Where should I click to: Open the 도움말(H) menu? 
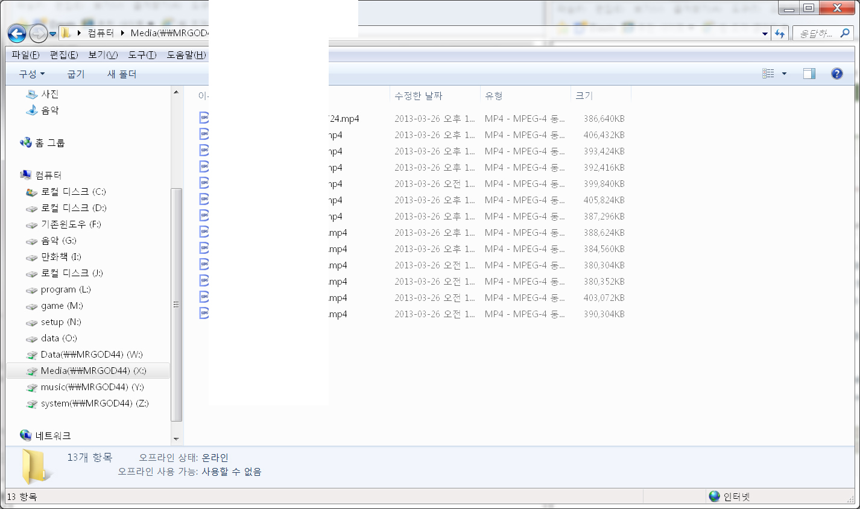click(x=186, y=55)
